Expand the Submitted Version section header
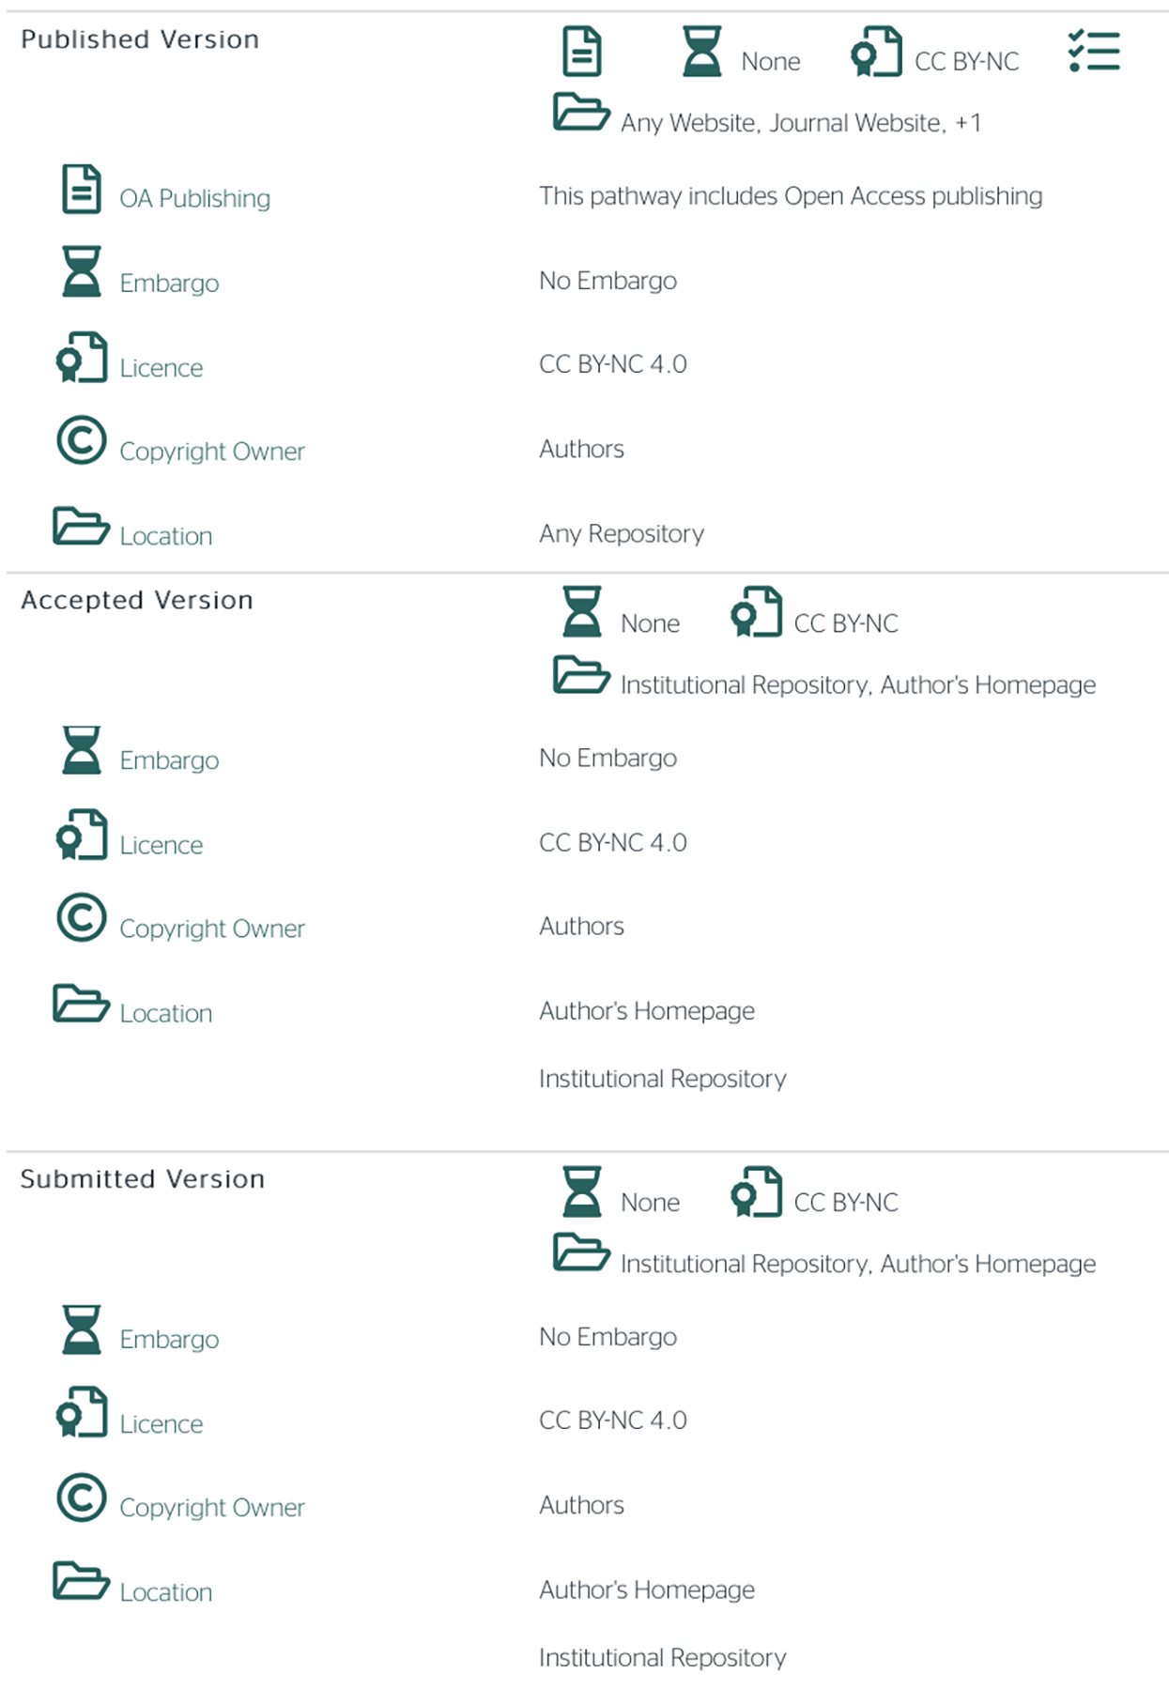The image size is (1169, 1689). [143, 1179]
